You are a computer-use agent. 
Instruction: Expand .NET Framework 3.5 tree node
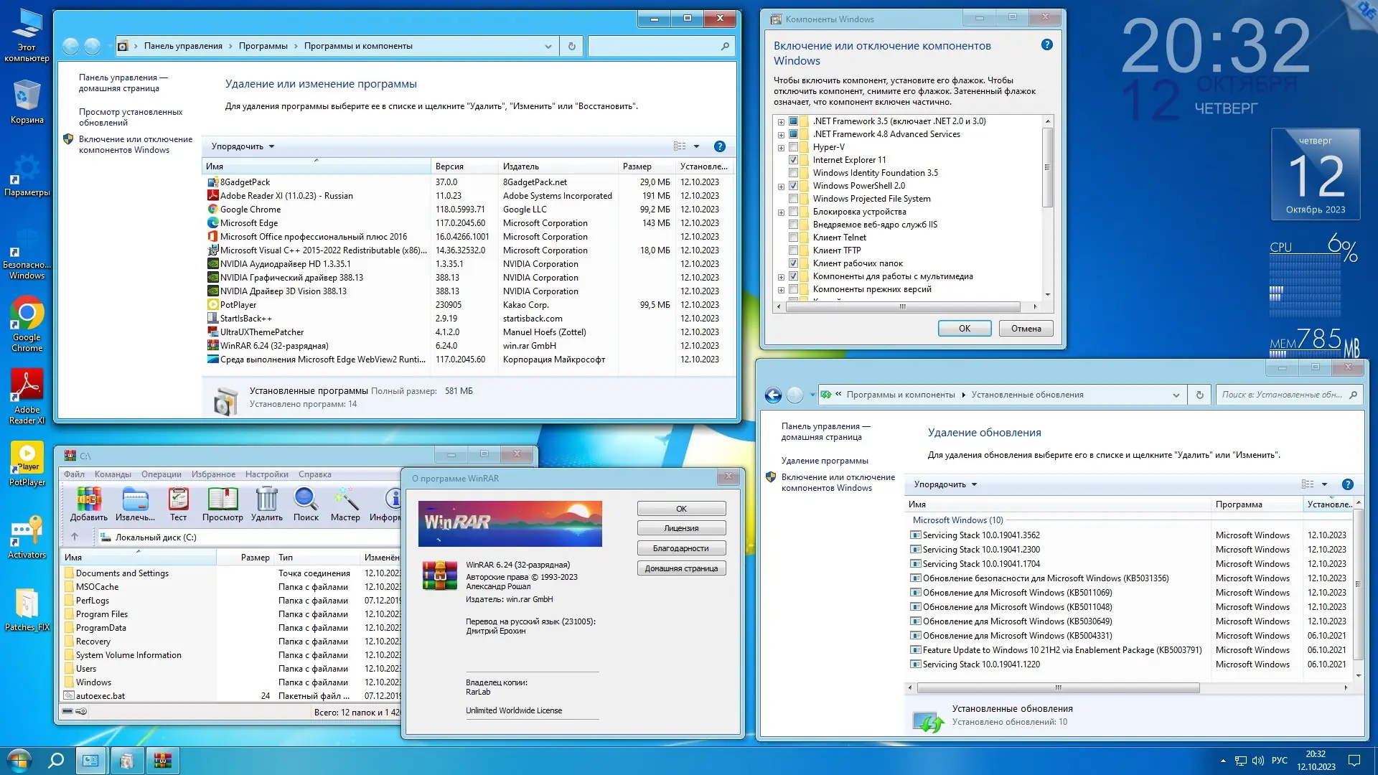781,121
